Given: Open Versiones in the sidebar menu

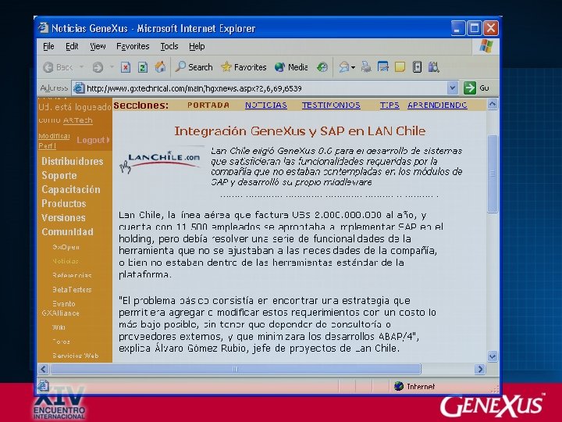Looking at the screenshot, I should click(x=63, y=217).
